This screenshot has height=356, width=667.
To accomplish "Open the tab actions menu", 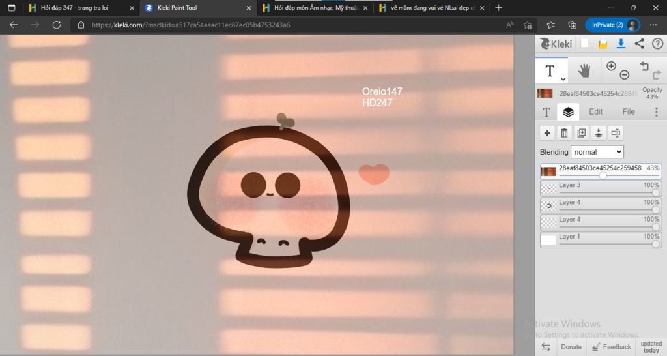I will (12, 8).
